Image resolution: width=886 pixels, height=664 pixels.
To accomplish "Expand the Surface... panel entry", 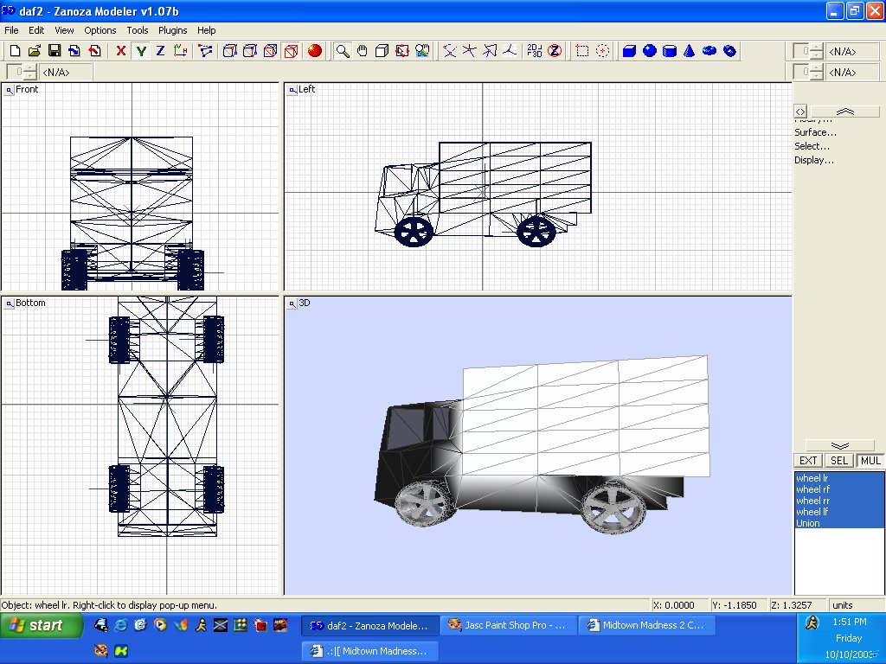I will pos(816,132).
